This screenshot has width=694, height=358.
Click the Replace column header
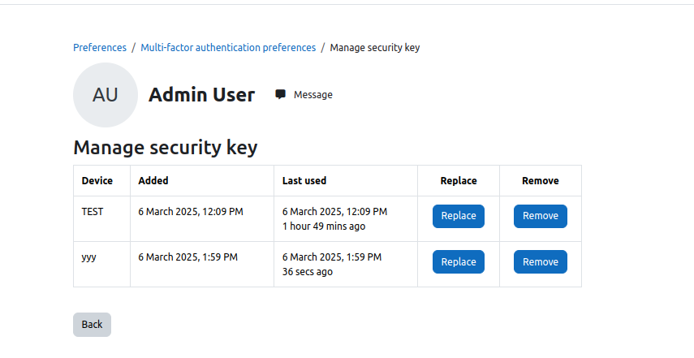click(458, 180)
